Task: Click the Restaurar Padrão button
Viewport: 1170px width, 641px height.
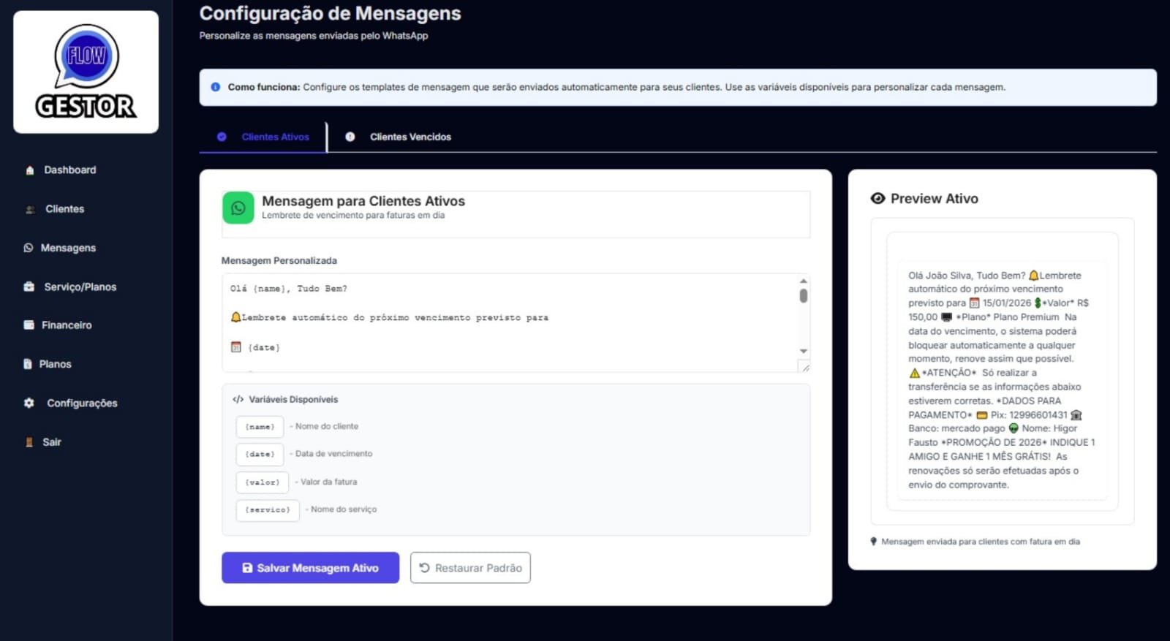Action: 470,568
